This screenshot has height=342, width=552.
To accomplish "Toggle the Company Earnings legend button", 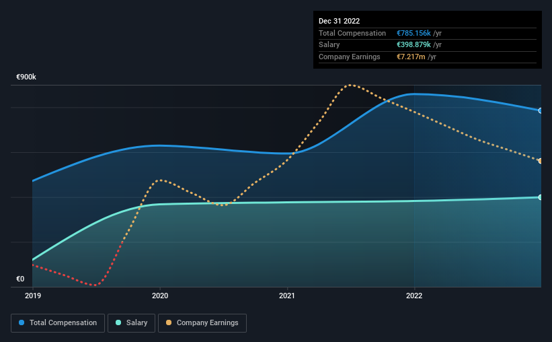I will click(202, 323).
